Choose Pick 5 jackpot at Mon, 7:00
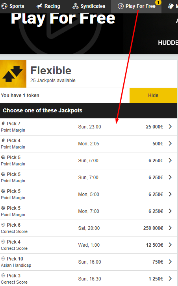Screen dimensions: 178x286 tap(88, 211)
